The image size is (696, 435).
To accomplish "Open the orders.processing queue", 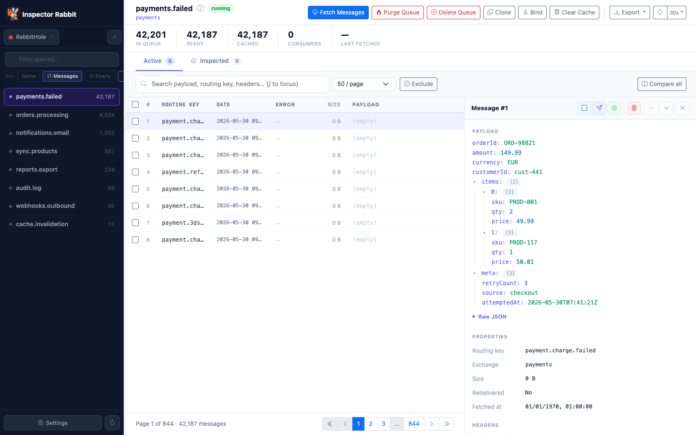I will click(62, 115).
